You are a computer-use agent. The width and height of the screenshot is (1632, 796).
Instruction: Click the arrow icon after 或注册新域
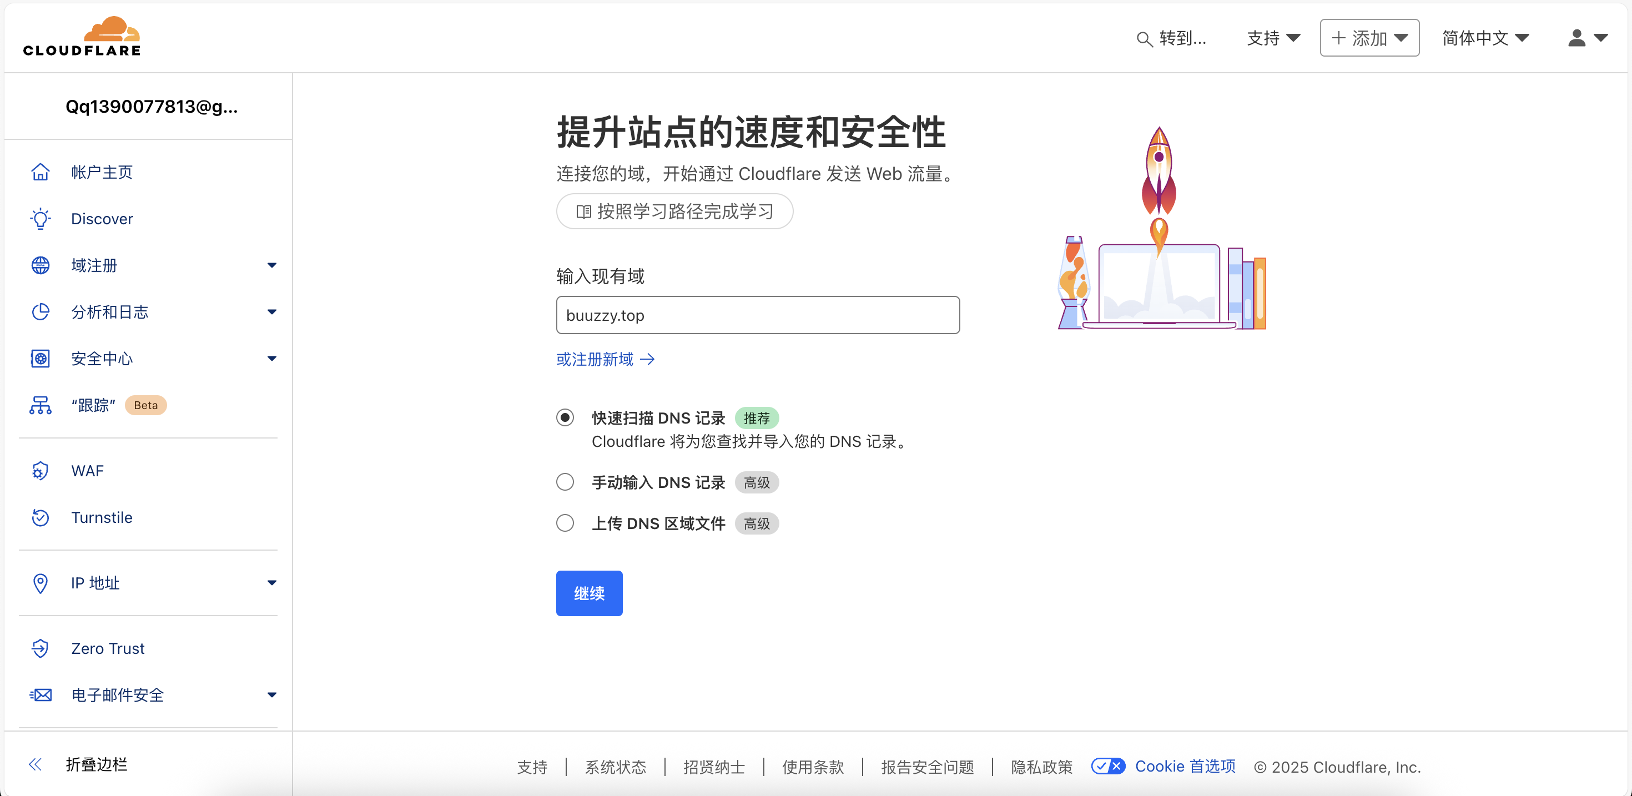[x=647, y=360]
